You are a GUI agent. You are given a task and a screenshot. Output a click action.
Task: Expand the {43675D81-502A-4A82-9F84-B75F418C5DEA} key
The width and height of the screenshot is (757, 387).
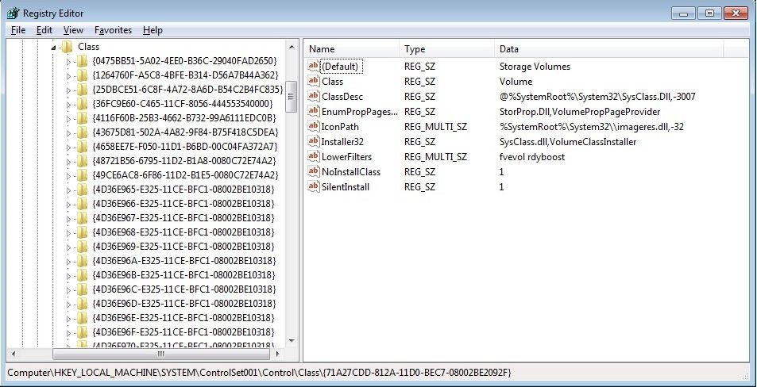coord(68,133)
